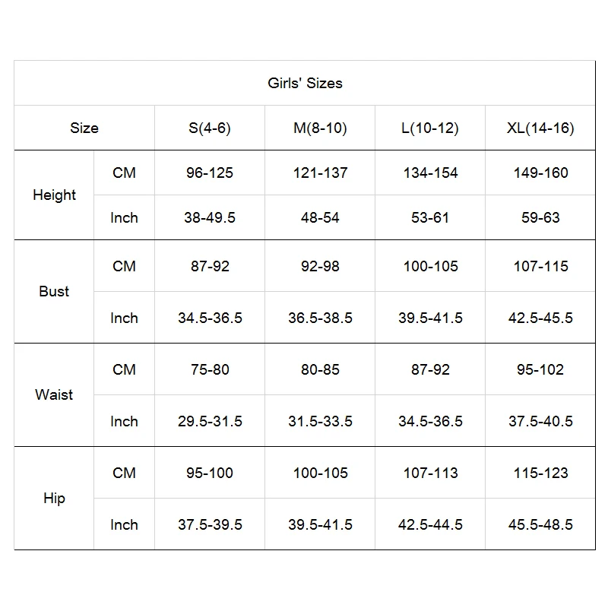Click the XL(14-16) column header
Screen dimensions: 608x608
pyautogui.click(x=540, y=128)
